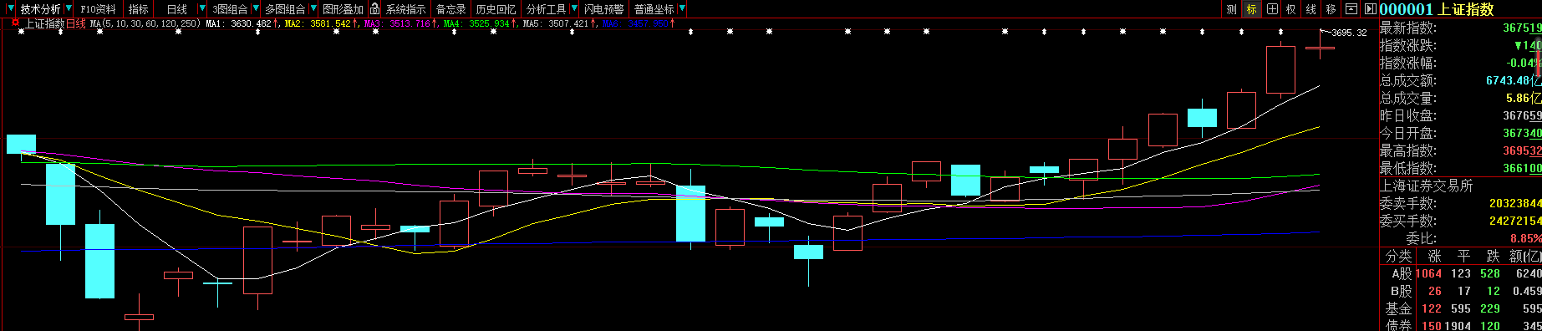1542x331 pixels.
Task: Expand the dropdown arrow after 技术分析
Action: [69, 9]
